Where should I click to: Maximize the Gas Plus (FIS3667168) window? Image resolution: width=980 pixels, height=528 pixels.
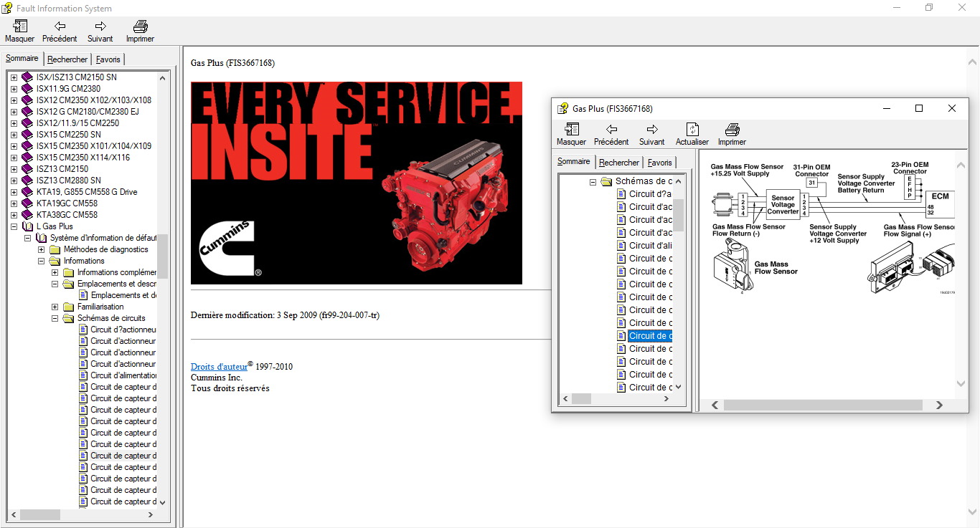[919, 108]
